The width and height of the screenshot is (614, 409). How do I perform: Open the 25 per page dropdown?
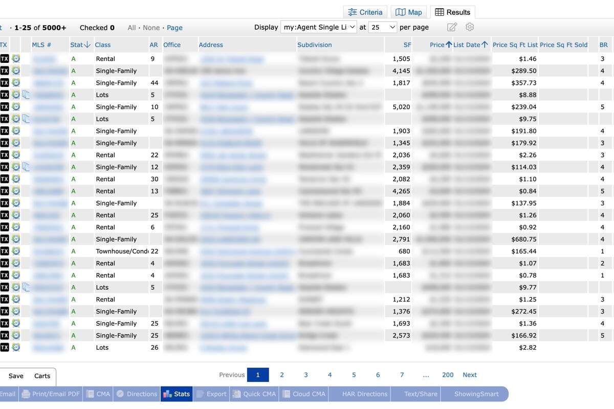tap(383, 27)
